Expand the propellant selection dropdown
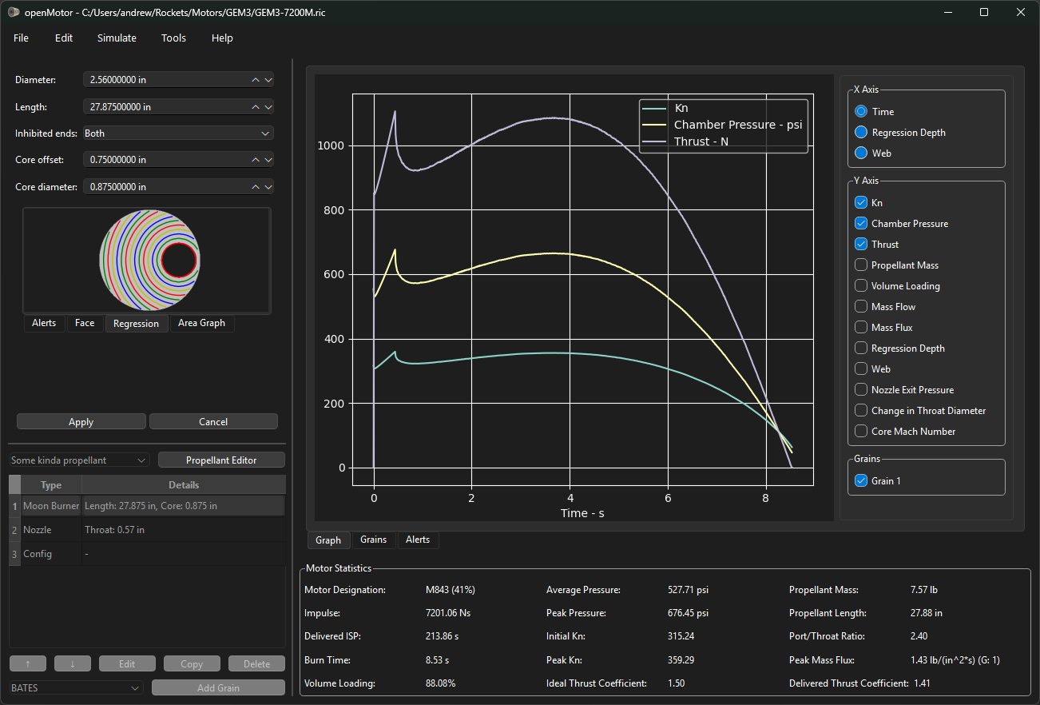 [x=79, y=460]
